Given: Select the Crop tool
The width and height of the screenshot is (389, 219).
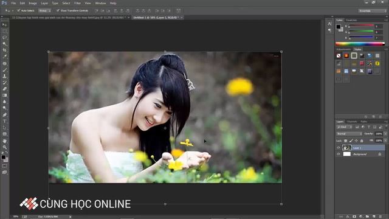Looking at the screenshot, I should (x=4, y=50).
